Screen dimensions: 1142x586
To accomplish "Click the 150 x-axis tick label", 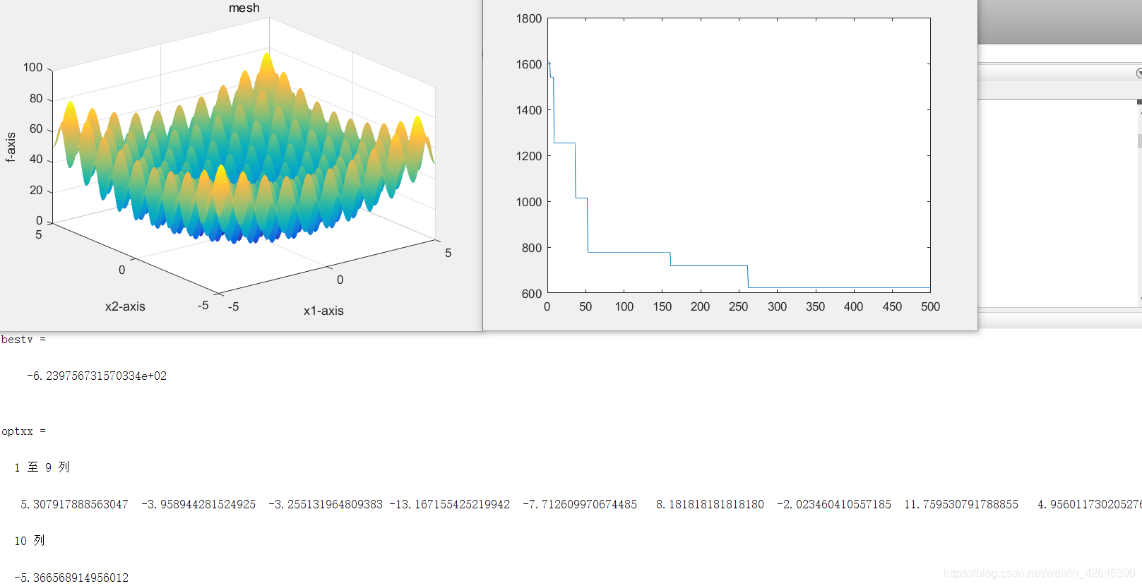I will point(662,306).
